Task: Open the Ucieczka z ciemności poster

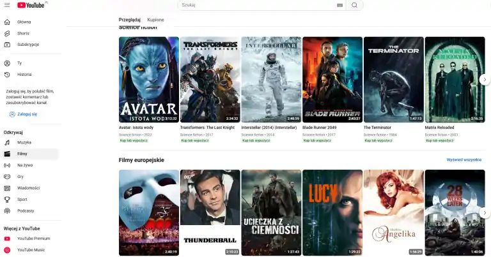Action: point(271,213)
